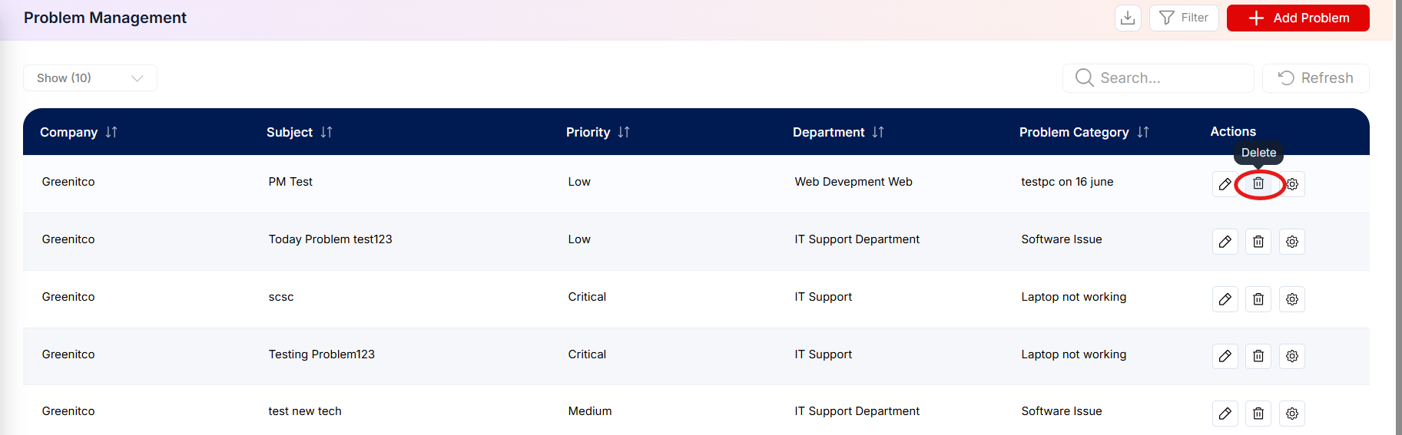
Task: Sort table by Priority column
Action: point(624,132)
